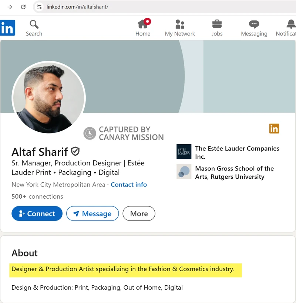This screenshot has width=296, height=303.
Task: Open My Network people icon
Action: coord(180,24)
